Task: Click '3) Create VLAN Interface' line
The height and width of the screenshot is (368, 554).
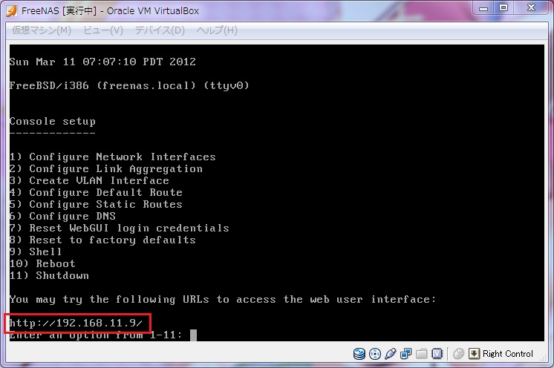Action: coord(89,180)
